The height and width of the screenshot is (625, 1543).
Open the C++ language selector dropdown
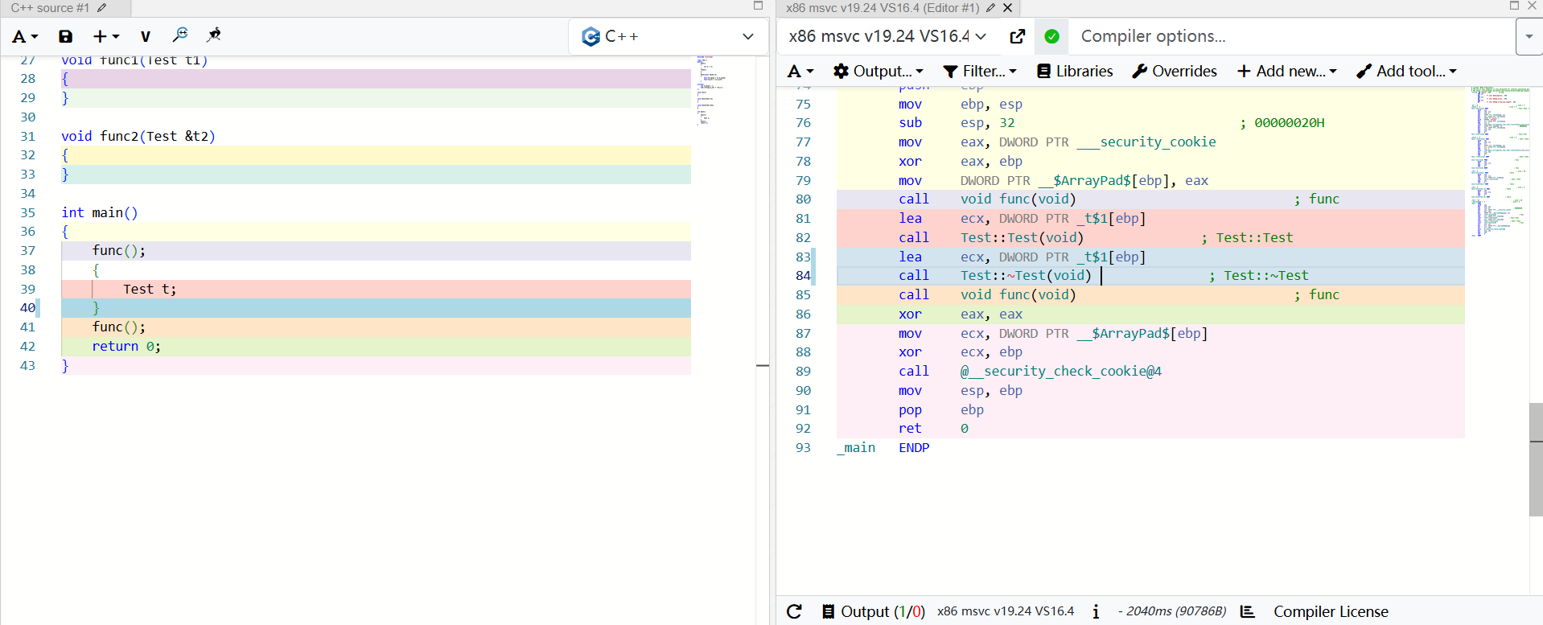[x=668, y=36]
